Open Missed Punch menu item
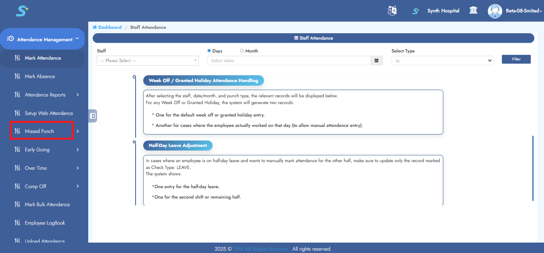 (39, 131)
